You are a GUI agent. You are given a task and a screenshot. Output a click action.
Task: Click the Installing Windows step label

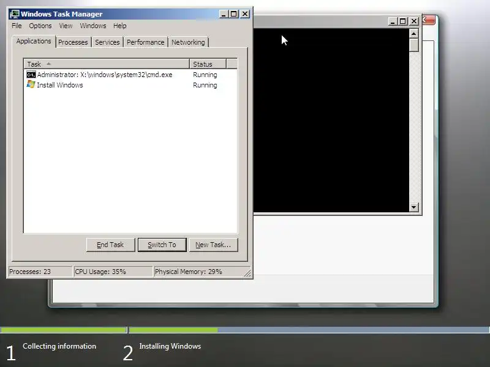click(170, 346)
